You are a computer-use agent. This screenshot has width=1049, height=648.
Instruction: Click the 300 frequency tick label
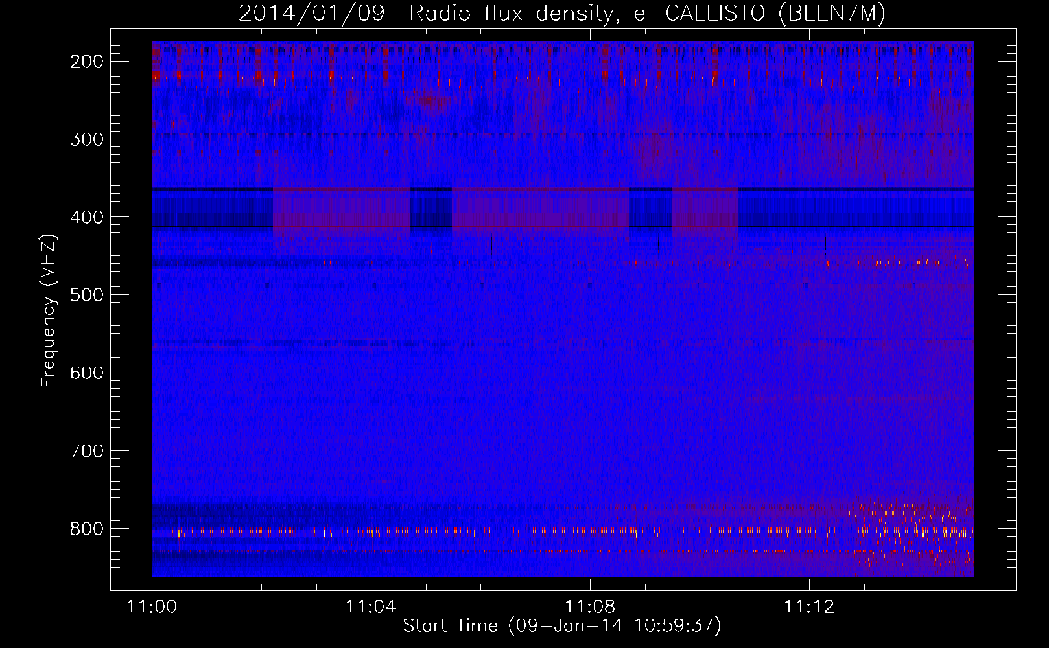[86, 139]
